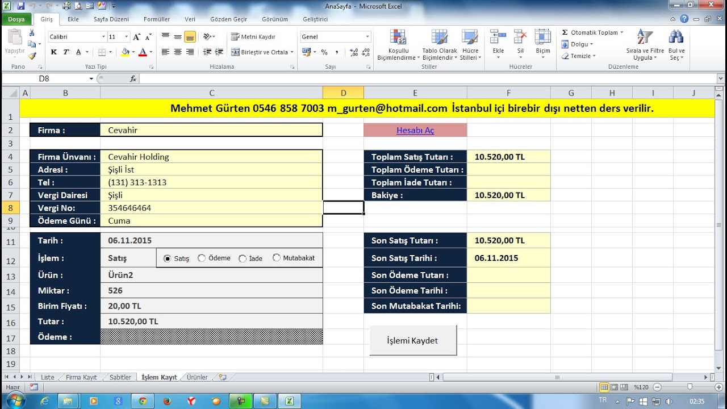Open Chrome from the Windows taskbar
The image size is (727, 409).
[x=143, y=401]
